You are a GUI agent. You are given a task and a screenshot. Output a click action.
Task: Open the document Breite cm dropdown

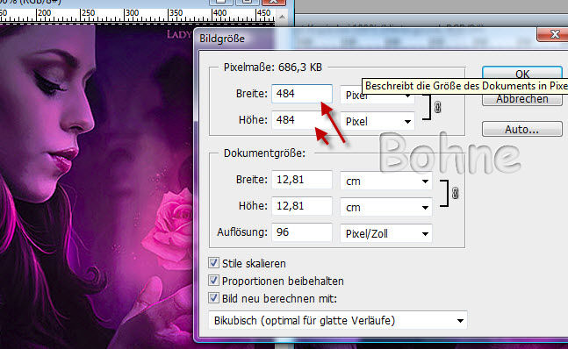coord(385,182)
